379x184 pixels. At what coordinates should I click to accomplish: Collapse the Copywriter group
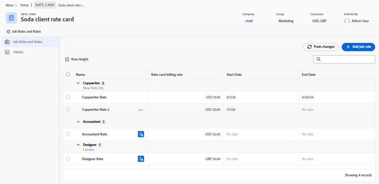pos(78,83)
